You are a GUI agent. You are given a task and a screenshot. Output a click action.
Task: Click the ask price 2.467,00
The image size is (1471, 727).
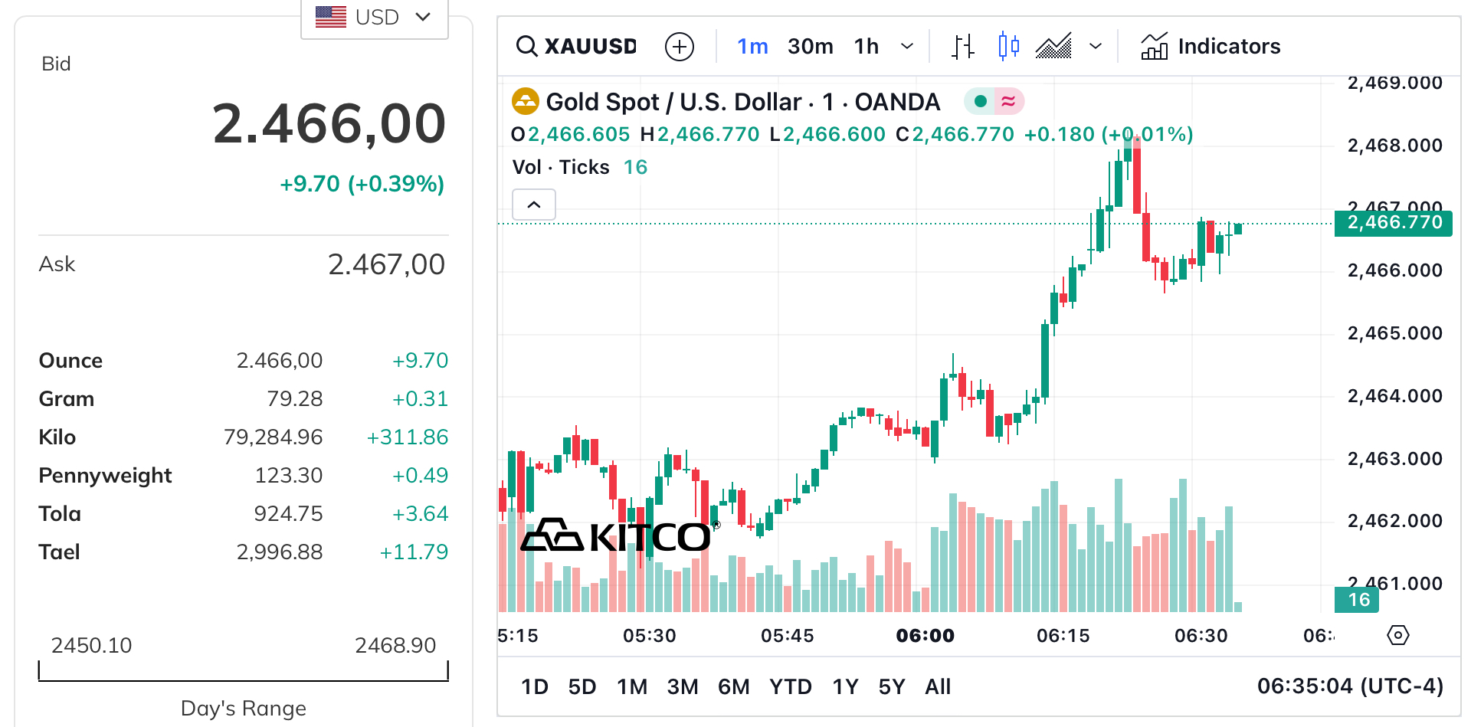click(x=386, y=264)
